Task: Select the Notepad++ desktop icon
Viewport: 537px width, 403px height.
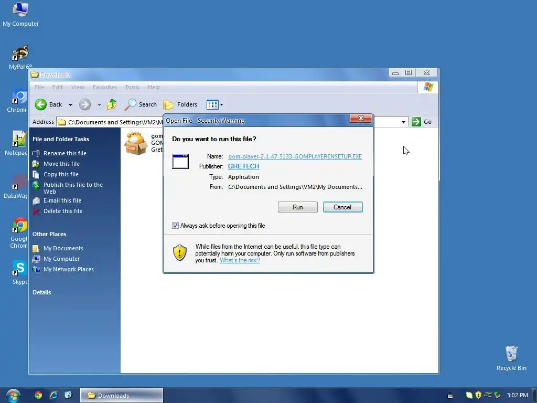Action: (17, 143)
